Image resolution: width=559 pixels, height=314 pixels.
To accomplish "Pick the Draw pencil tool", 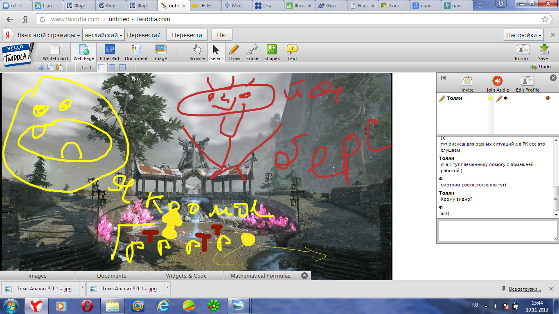I will pyautogui.click(x=234, y=53).
